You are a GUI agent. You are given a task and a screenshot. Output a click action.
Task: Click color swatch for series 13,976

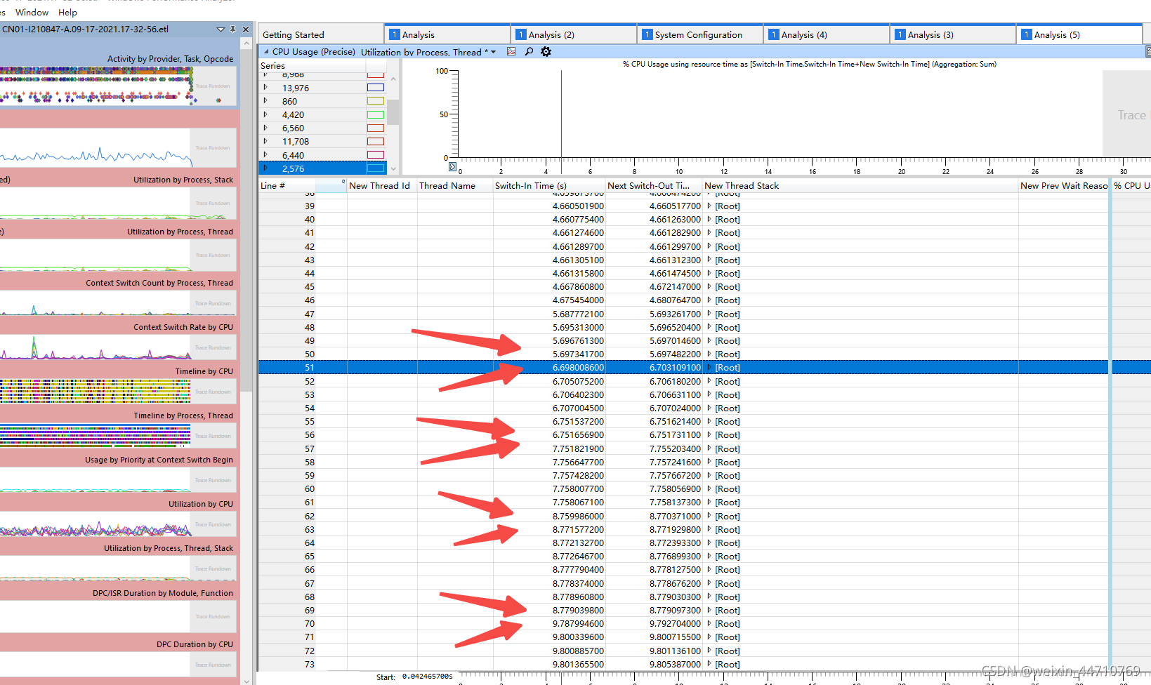click(x=376, y=88)
